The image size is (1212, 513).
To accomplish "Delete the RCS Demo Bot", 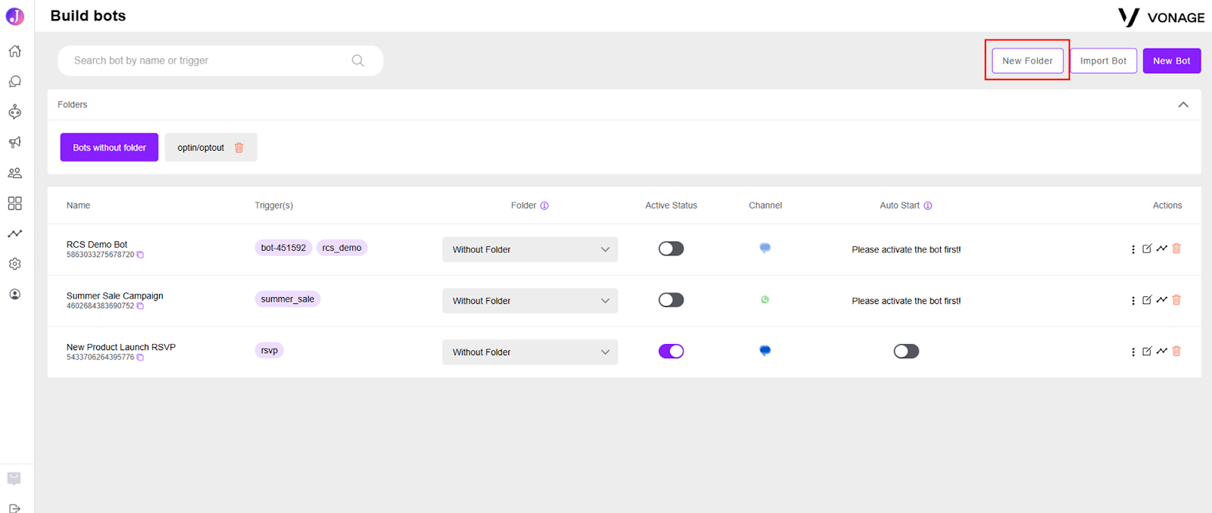I will pos(1176,249).
